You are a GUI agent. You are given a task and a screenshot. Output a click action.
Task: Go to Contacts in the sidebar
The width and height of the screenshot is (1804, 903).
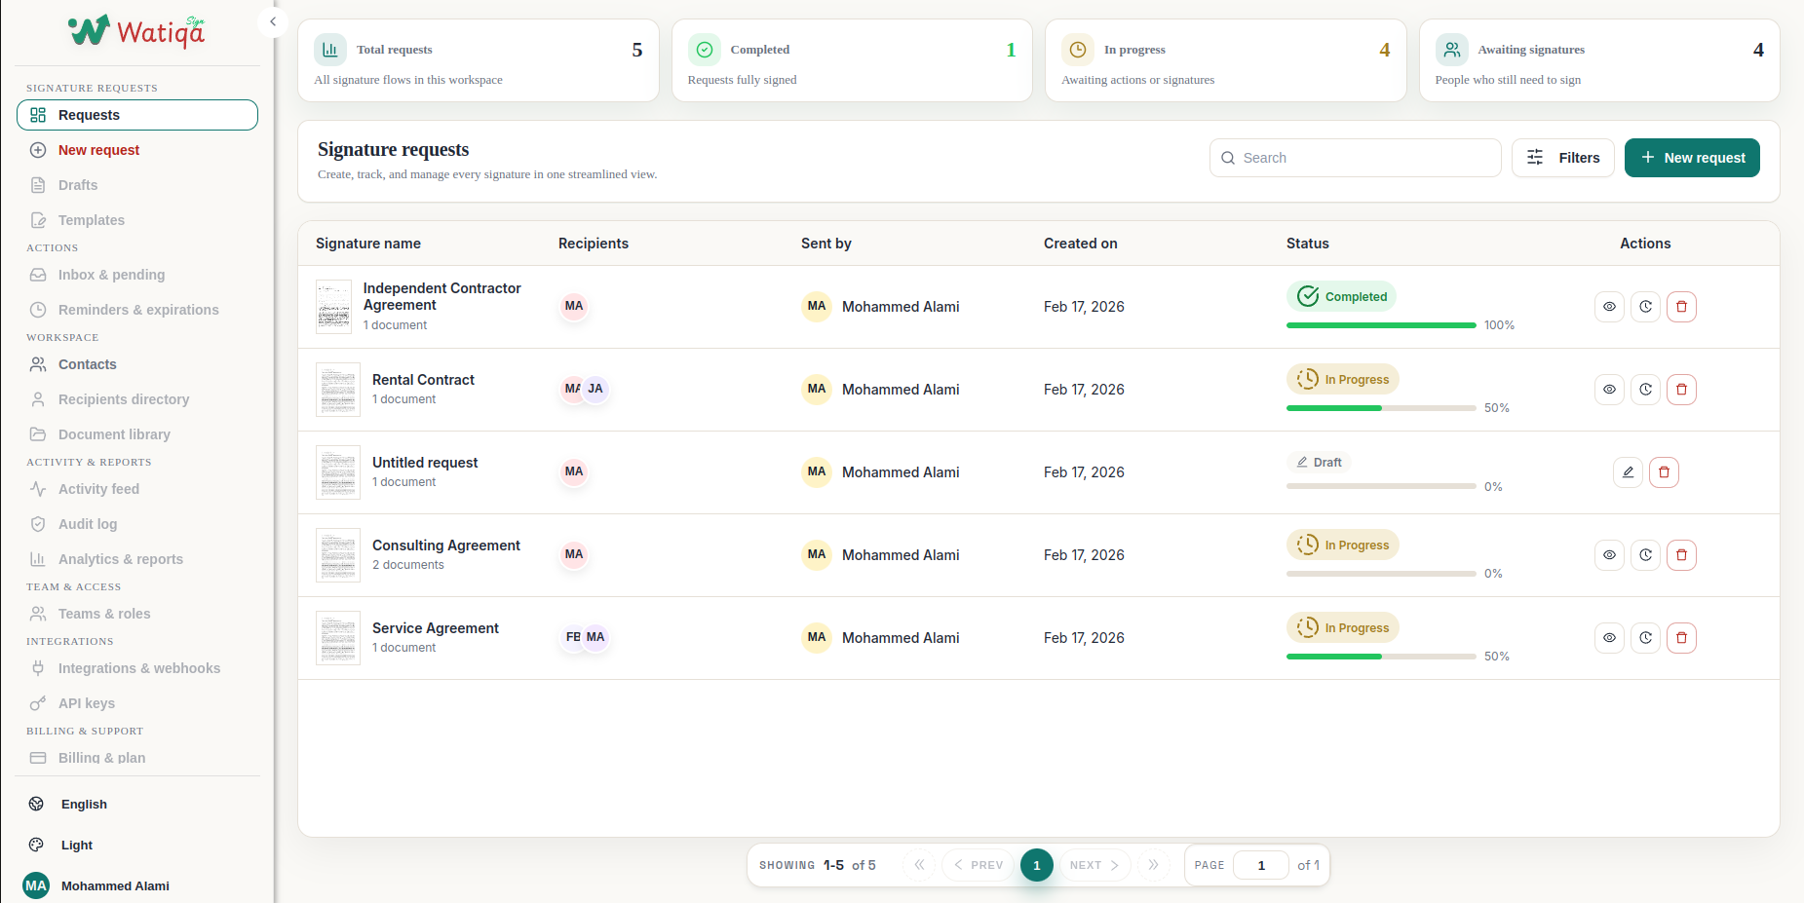[87, 364]
